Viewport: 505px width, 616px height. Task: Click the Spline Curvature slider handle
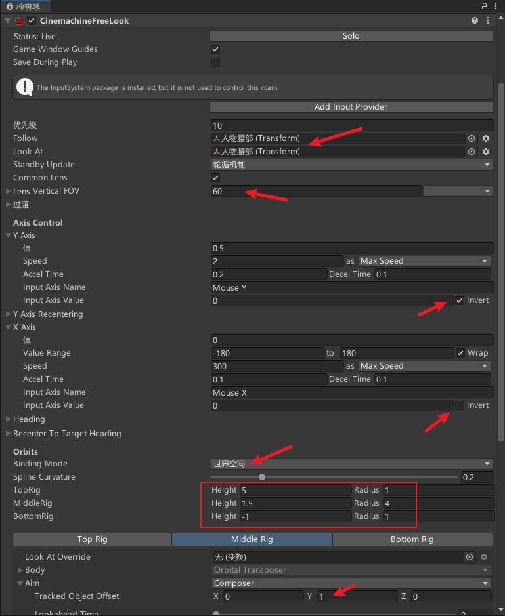[262, 477]
